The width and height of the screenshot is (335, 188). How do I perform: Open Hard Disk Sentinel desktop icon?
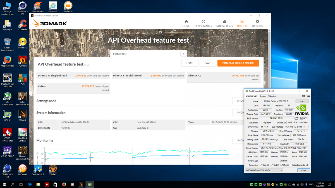point(23,135)
